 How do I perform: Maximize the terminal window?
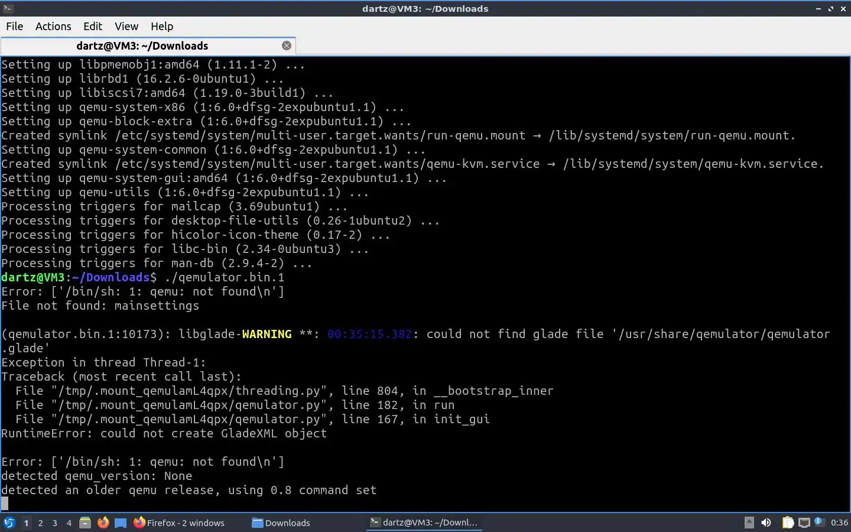[x=831, y=8]
